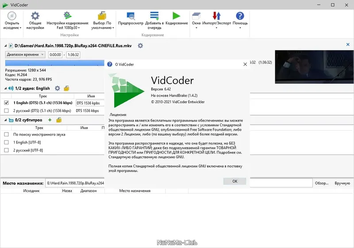Click the start time 0:00:00 field

pyautogui.click(x=55, y=54)
